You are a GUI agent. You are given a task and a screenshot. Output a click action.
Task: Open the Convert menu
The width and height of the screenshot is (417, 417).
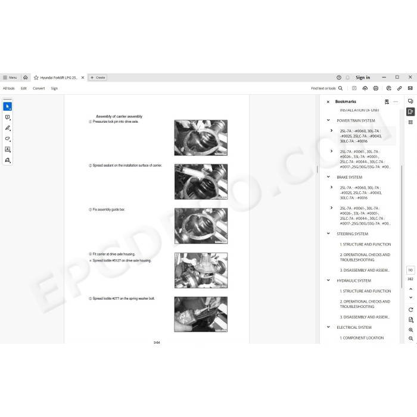[x=39, y=88]
